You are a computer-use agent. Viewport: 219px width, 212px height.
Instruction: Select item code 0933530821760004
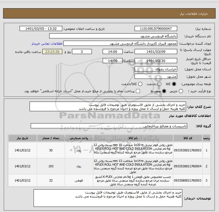[188, 166]
